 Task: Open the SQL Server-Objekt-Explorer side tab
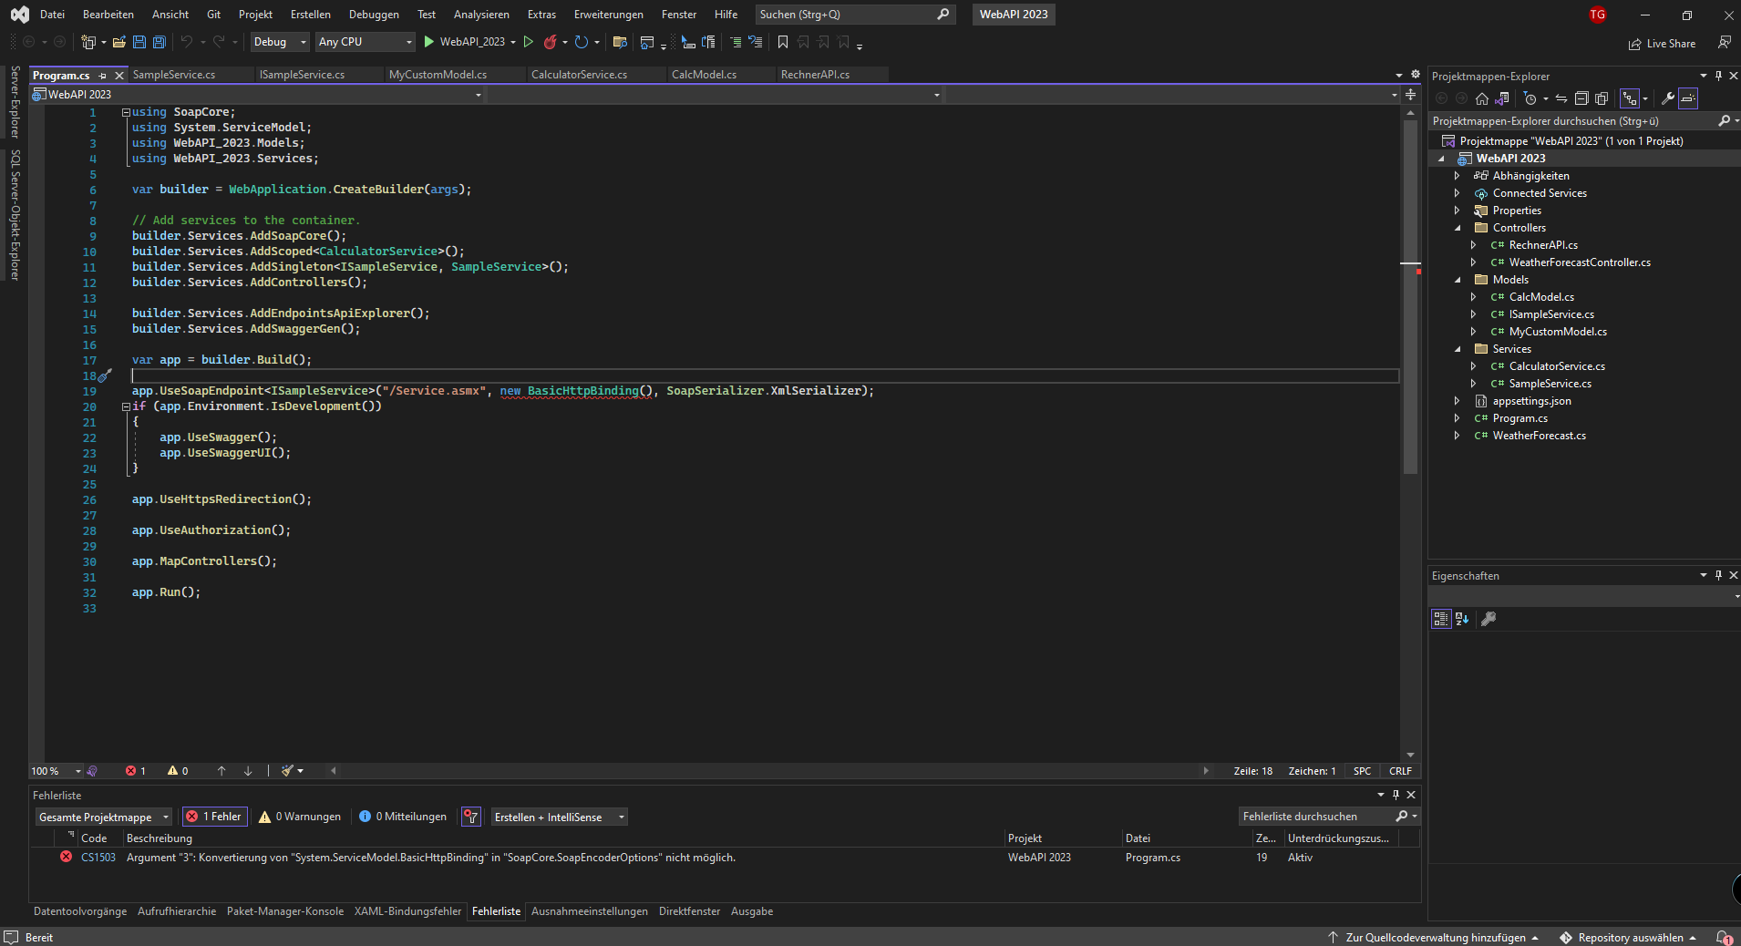(x=15, y=215)
